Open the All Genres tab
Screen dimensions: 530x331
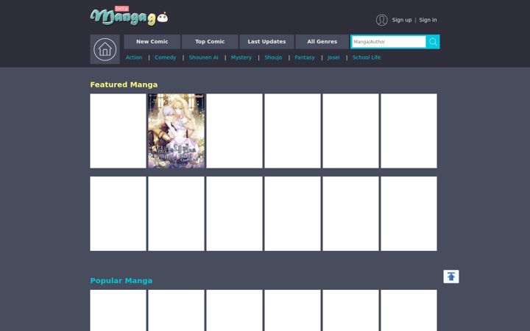(x=322, y=41)
